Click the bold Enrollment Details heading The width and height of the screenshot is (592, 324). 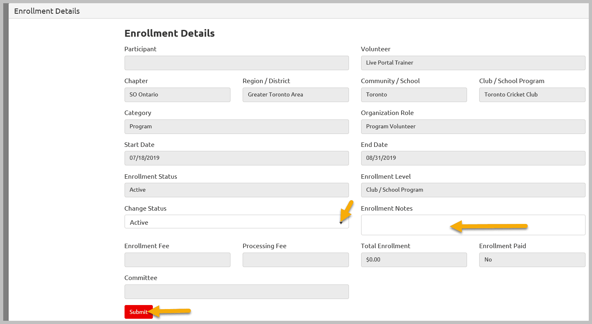(x=169, y=33)
